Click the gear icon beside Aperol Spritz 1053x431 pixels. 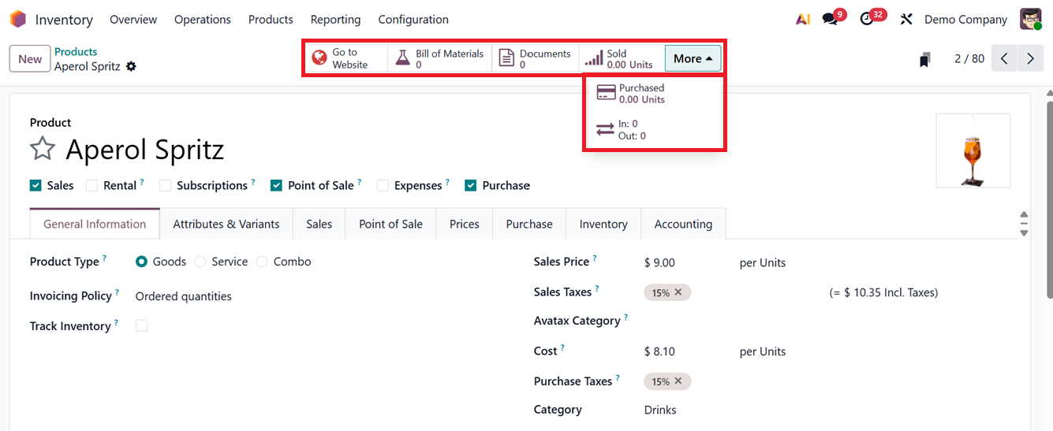click(x=131, y=66)
